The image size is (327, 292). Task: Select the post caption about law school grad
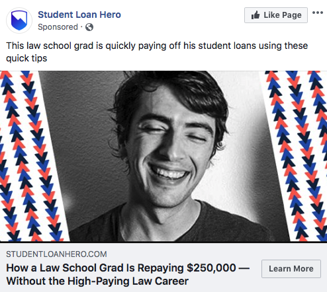point(157,52)
